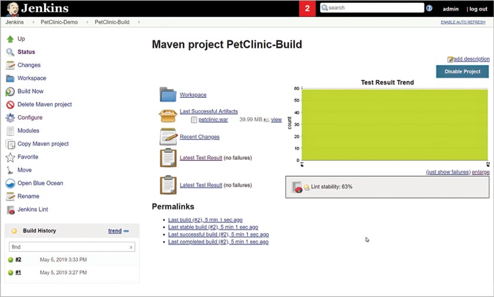Click the red notification badge showing 2

coord(307,8)
